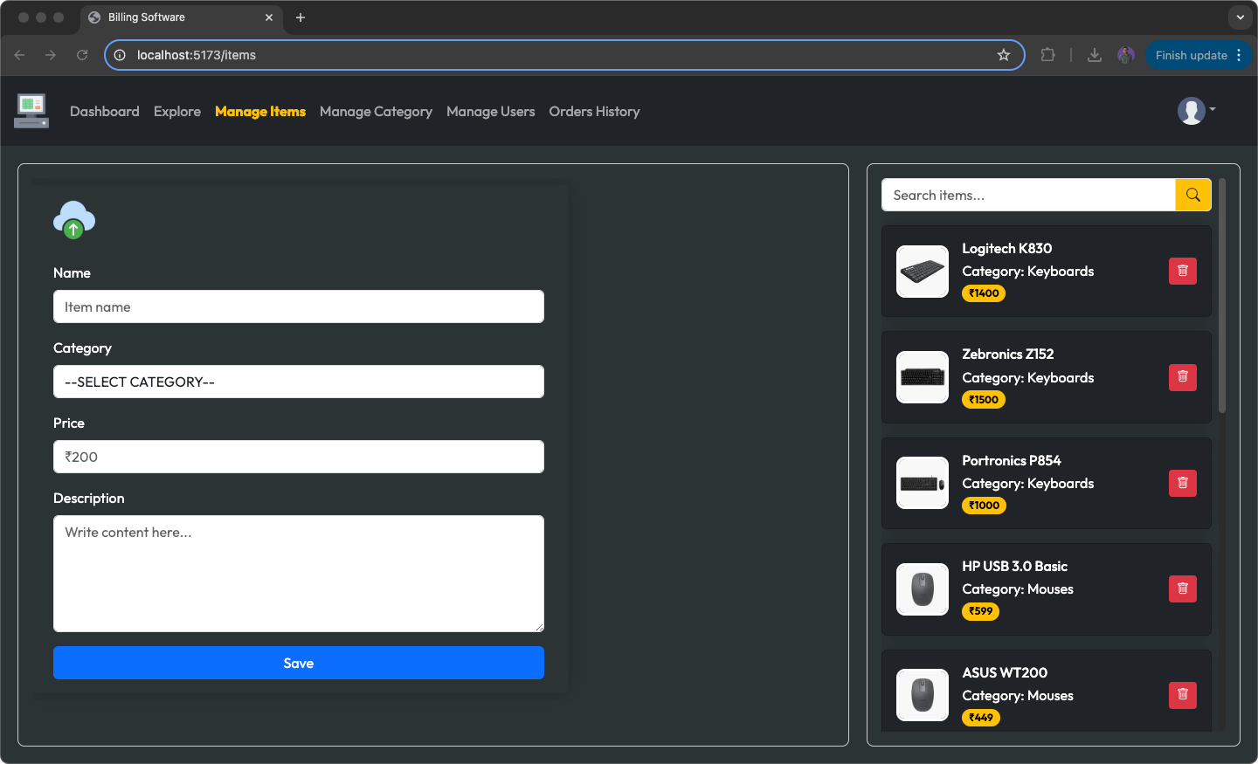Click the yellow search magnifier button
The width and height of the screenshot is (1258, 764).
point(1193,195)
